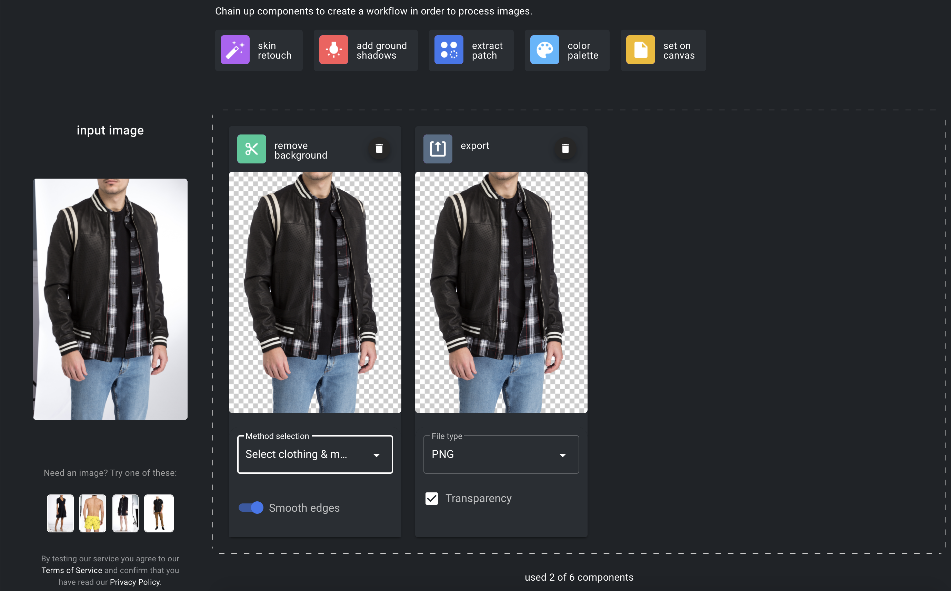Choose the black shirt khaki pants sample

(159, 513)
